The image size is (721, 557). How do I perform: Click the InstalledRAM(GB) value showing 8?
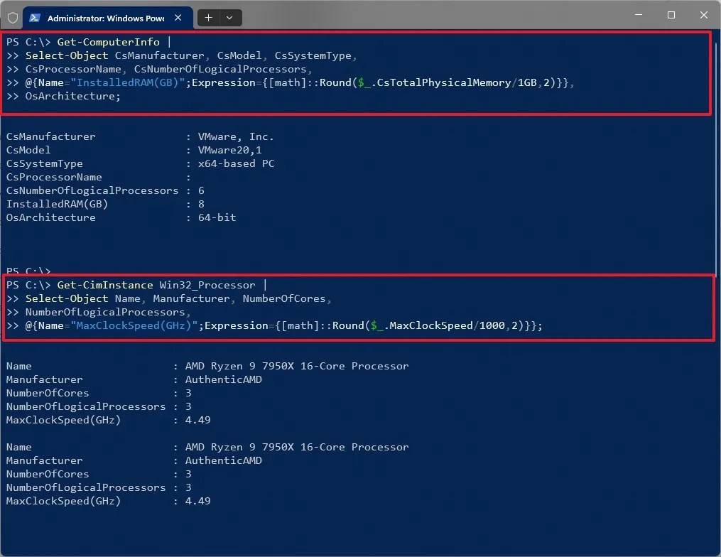(201, 204)
